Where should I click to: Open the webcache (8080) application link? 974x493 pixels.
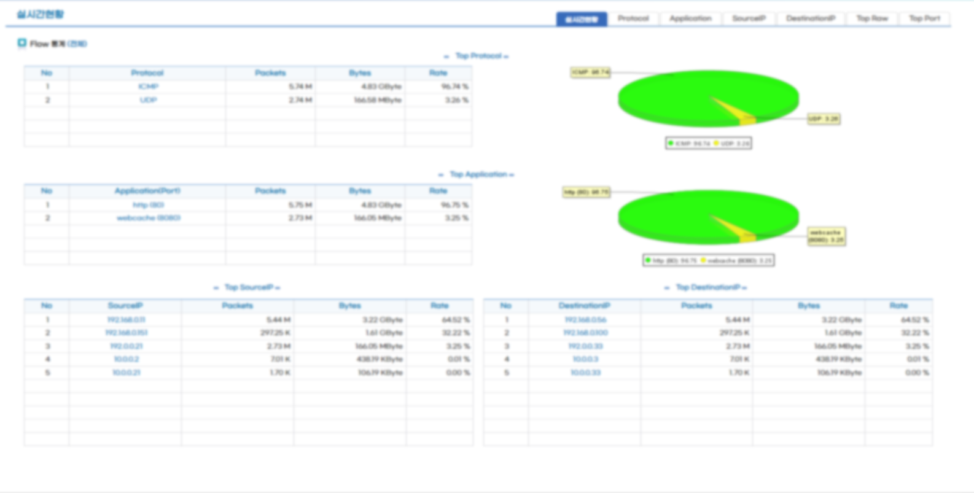point(148,218)
